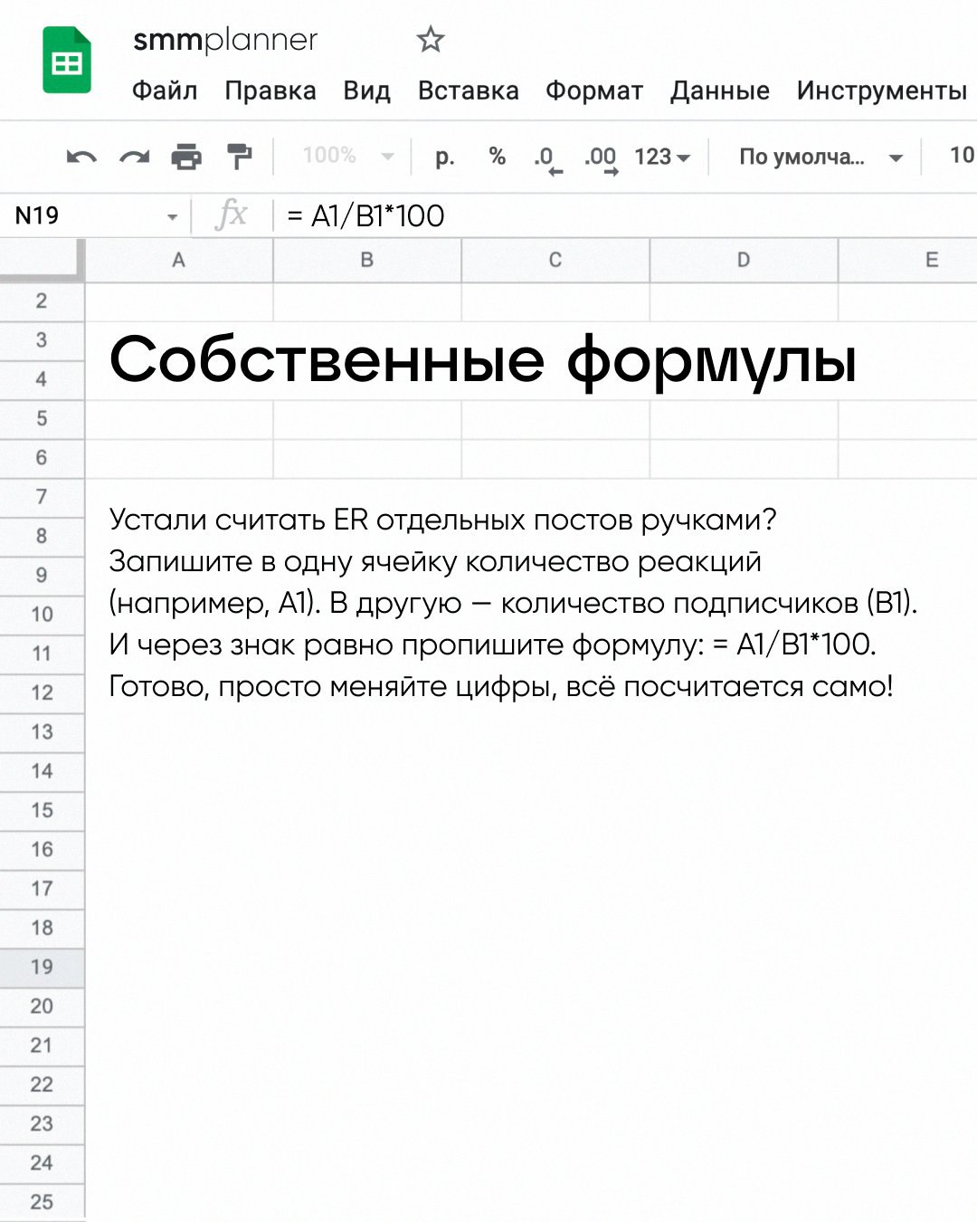
Task: Click line 'И через знак равно пропишите формулу'
Action: point(493,645)
